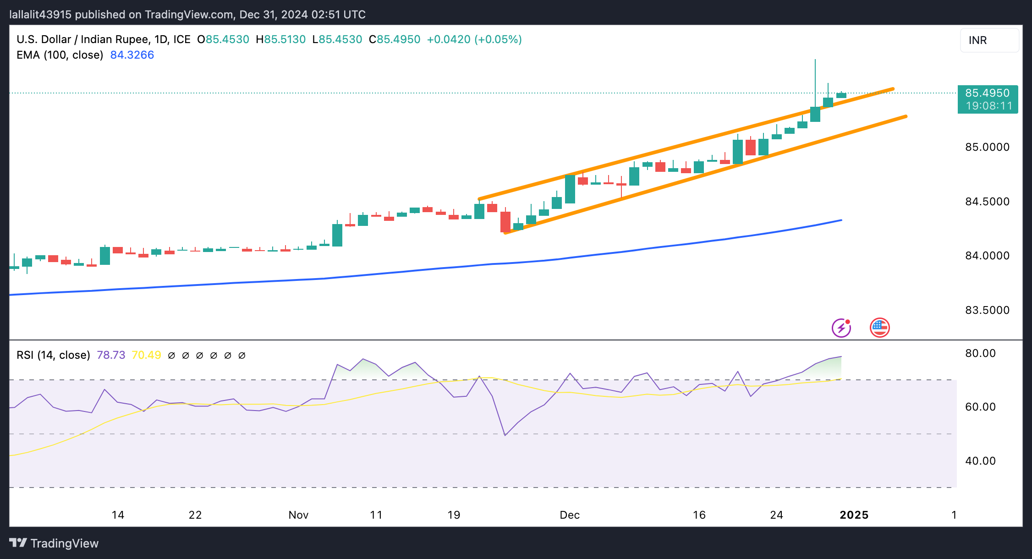The width and height of the screenshot is (1032, 559).
Task: Select the EMA (100, close) indicator legend
Action: pos(60,55)
